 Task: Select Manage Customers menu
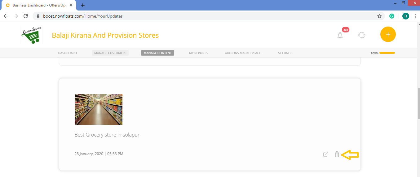[x=110, y=53]
